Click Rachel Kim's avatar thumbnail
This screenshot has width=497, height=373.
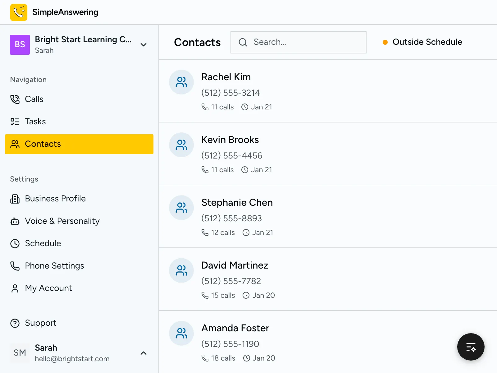click(181, 82)
